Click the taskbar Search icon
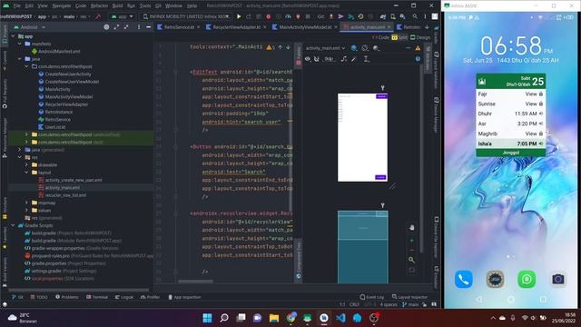This screenshot has width=581, height=327. pos(224,318)
